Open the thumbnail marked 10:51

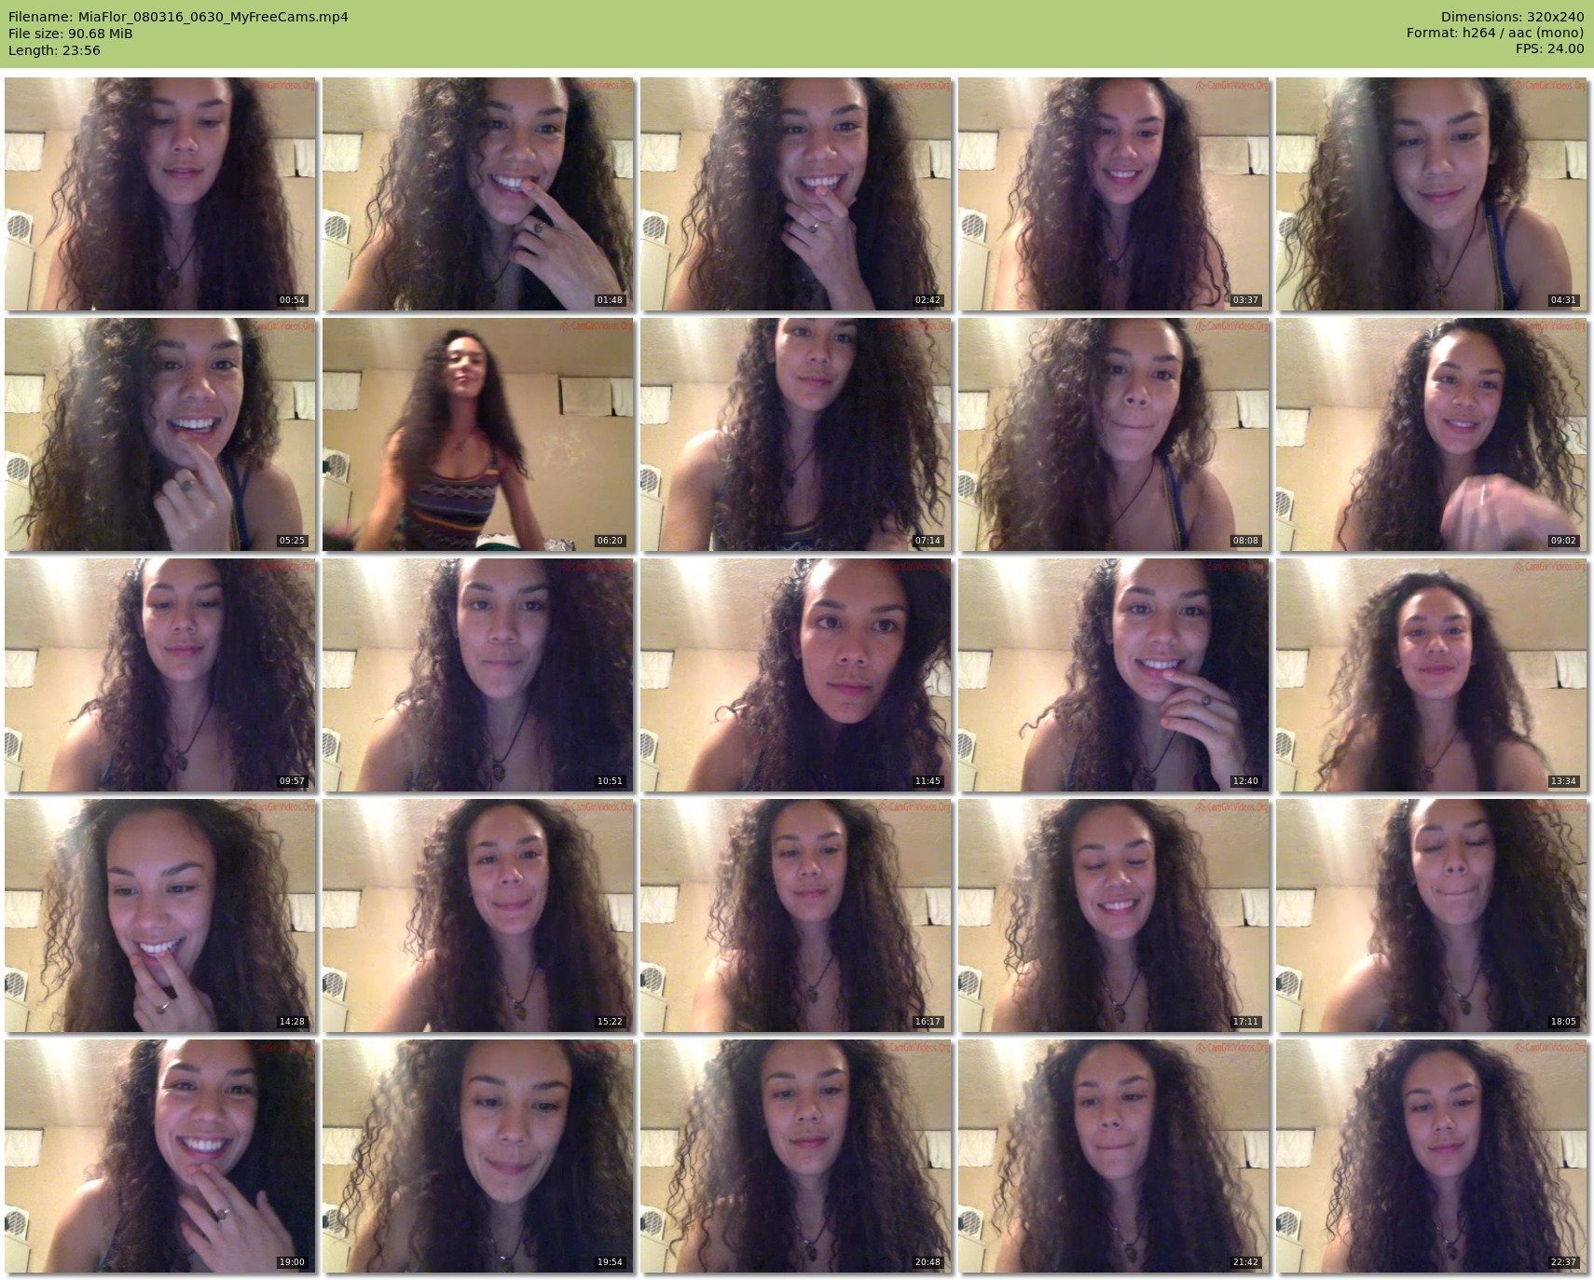478,675
